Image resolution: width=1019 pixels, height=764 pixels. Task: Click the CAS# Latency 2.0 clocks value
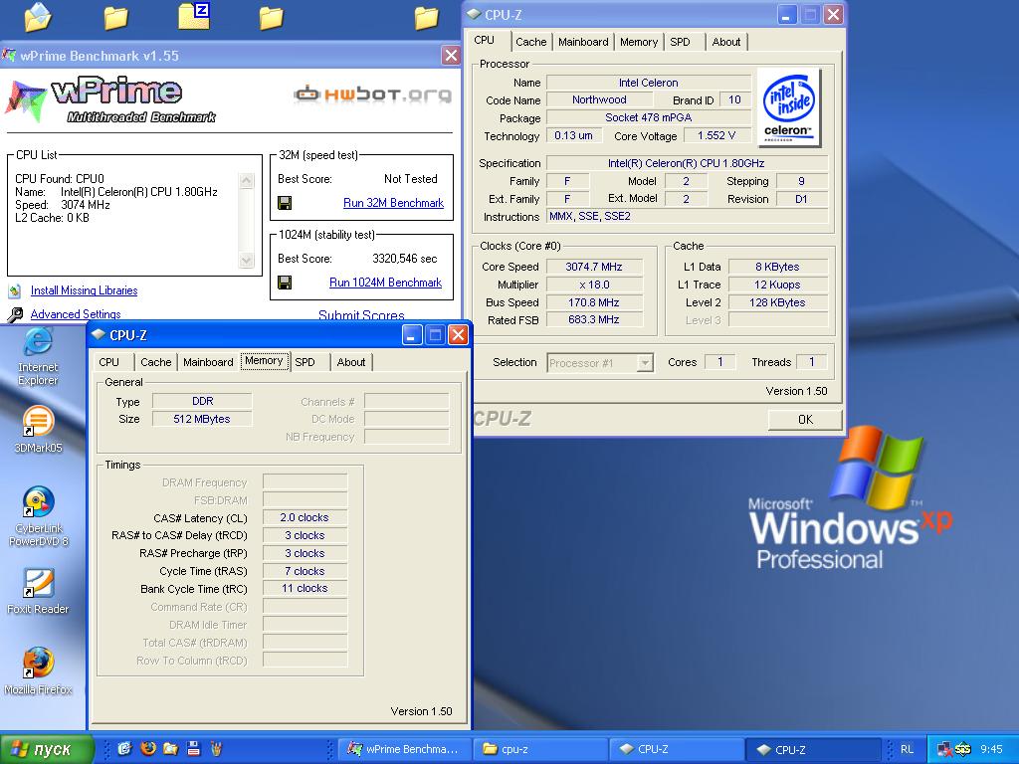pos(305,517)
